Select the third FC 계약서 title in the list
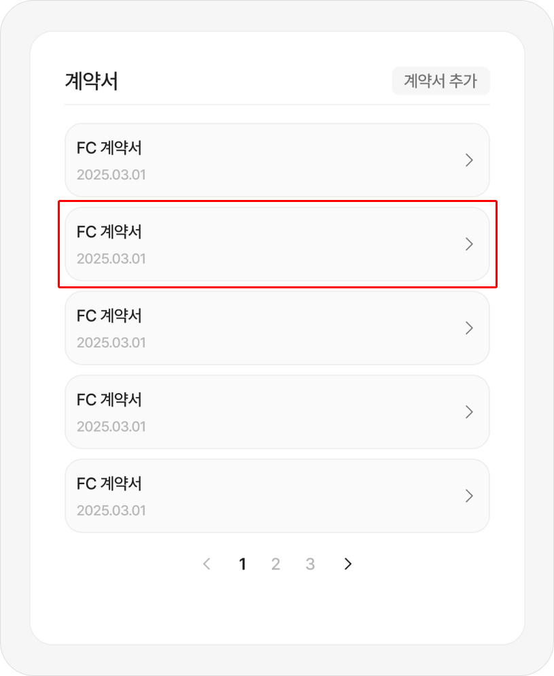Viewport: 554px width, 676px height. [109, 316]
